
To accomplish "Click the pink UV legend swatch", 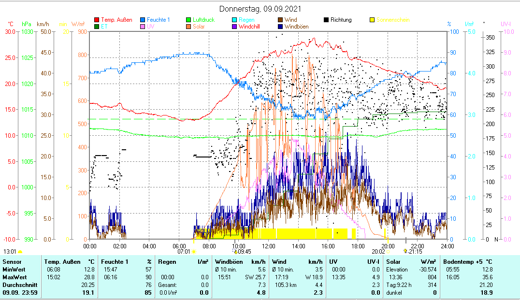I will [x=142, y=27].
